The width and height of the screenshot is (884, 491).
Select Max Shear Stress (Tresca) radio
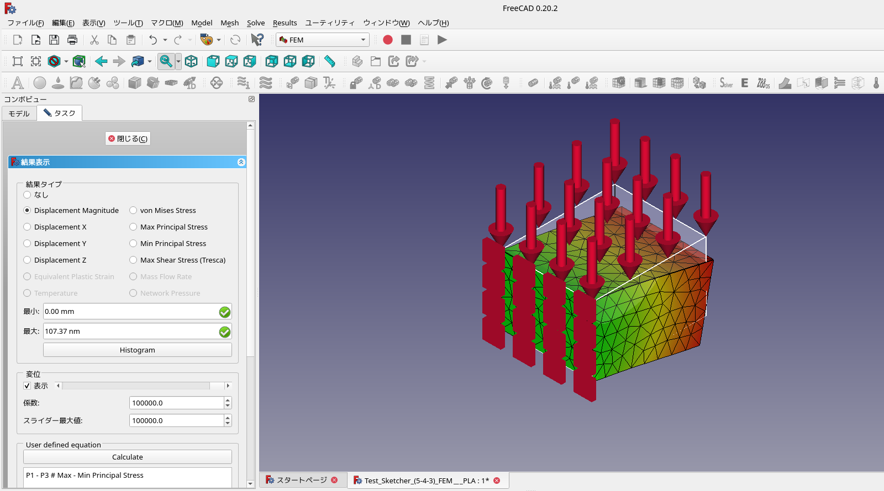(x=133, y=260)
